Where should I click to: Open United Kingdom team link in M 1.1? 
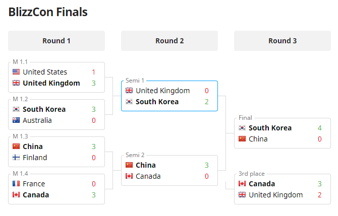51,83
